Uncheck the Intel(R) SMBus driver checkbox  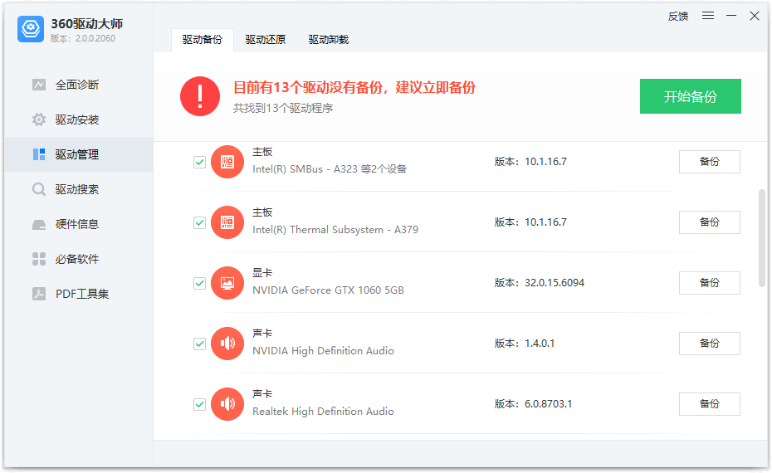tap(199, 162)
